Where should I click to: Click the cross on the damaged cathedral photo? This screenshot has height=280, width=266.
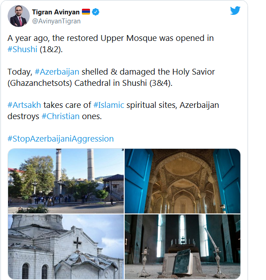(x=77, y=243)
